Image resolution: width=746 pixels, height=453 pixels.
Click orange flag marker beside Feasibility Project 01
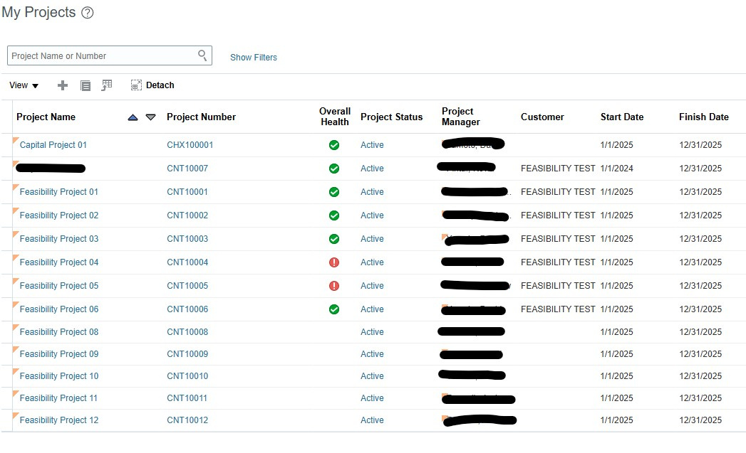(x=16, y=188)
